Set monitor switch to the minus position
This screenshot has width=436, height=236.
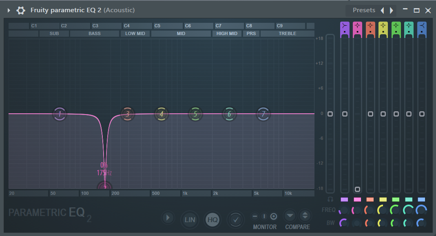255,216
